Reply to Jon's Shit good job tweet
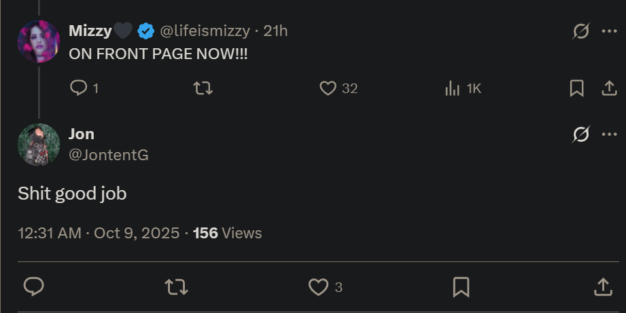Screen dimensions: 626x313 tap(34, 287)
